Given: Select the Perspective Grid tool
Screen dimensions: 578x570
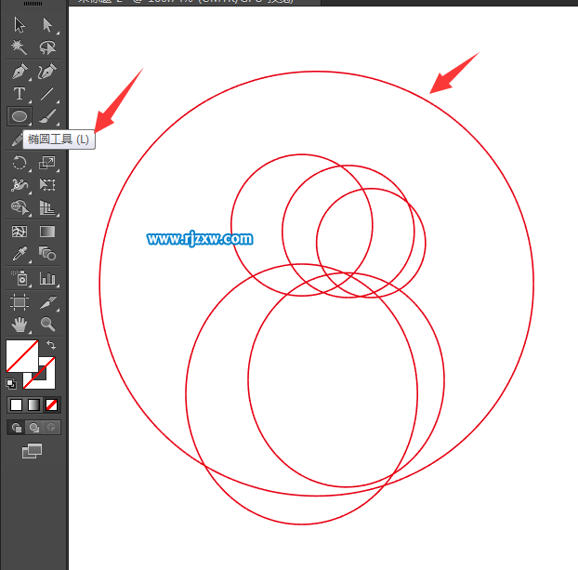Looking at the screenshot, I should tap(47, 207).
